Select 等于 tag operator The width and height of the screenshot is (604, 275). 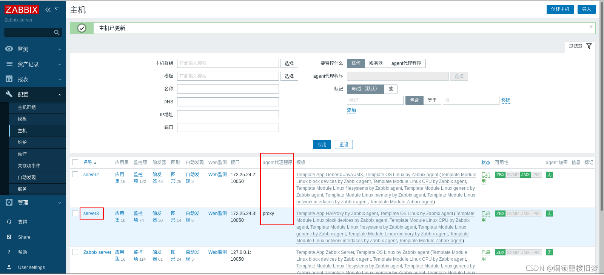[432, 100]
